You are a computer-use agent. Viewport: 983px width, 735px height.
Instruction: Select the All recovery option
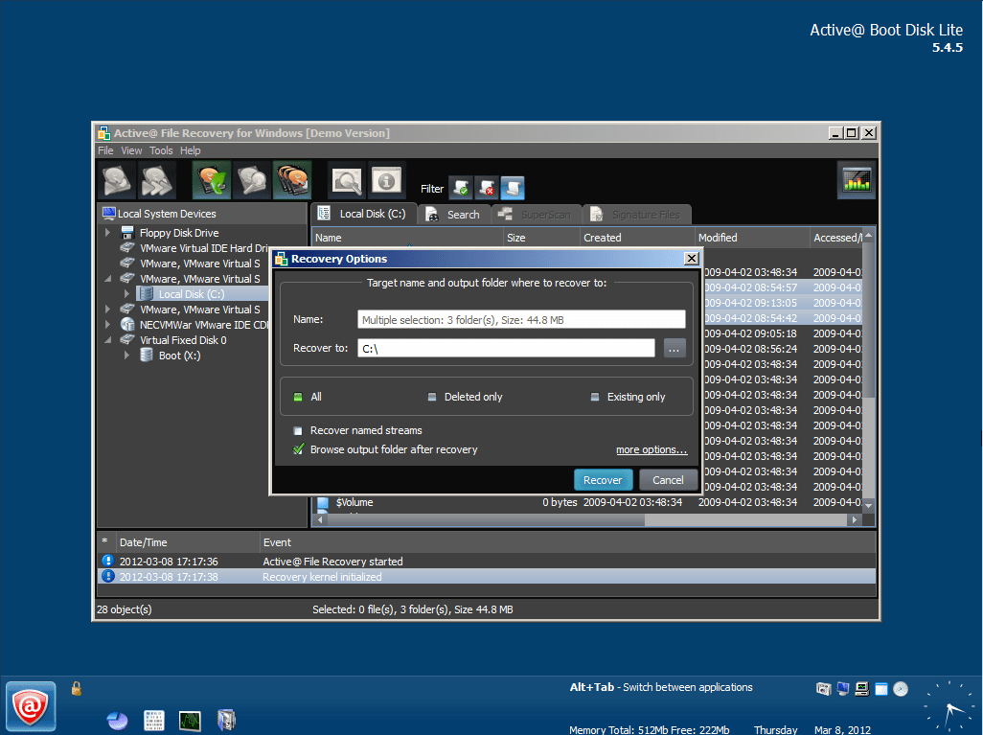pyautogui.click(x=298, y=397)
